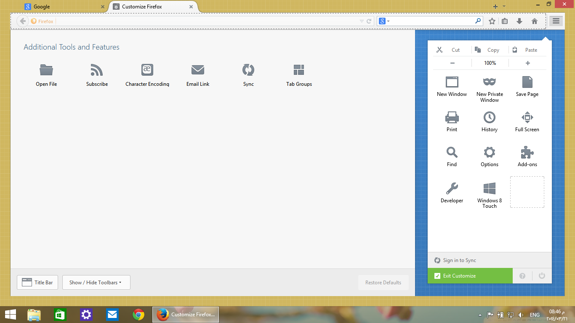Select the Email Link envelope icon
The height and width of the screenshot is (323, 575).
point(198,69)
